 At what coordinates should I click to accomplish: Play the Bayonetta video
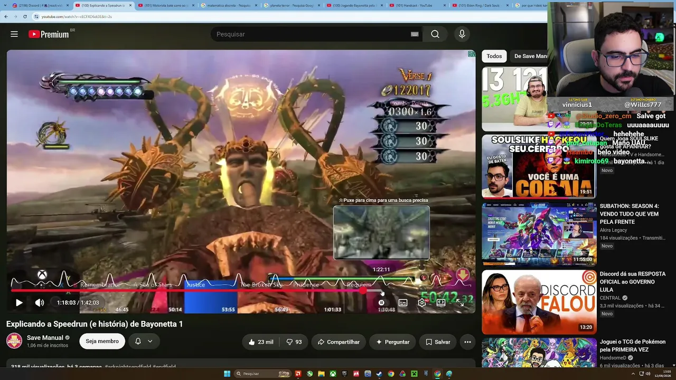pyautogui.click(x=19, y=302)
